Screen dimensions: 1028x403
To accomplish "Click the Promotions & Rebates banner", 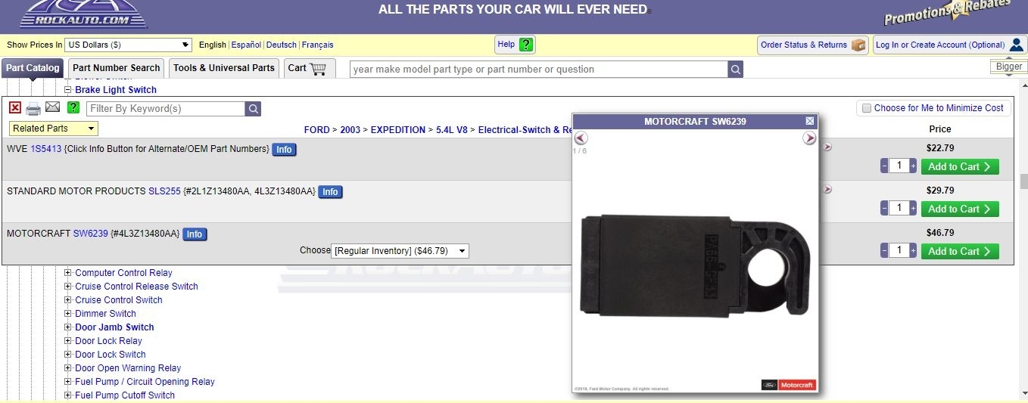I will point(947,12).
